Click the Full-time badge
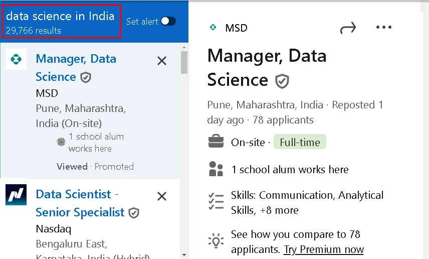 click(x=300, y=142)
